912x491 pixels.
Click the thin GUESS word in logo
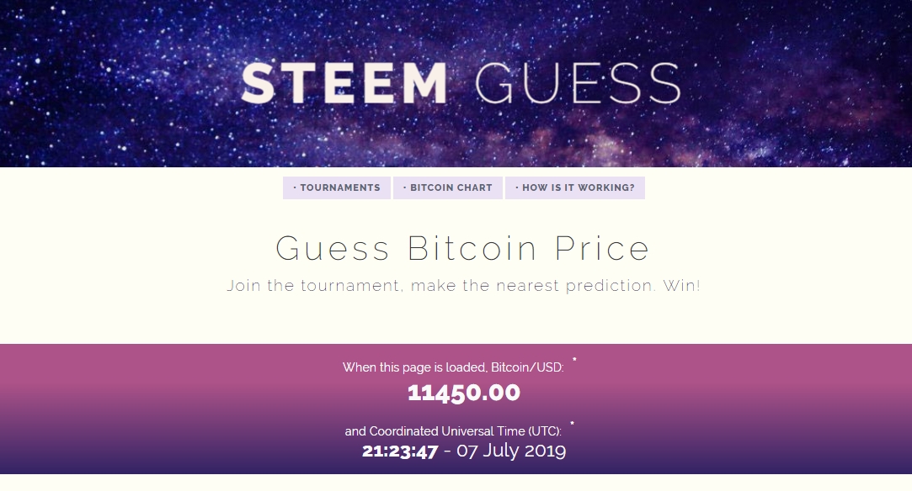[x=578, y=83]
